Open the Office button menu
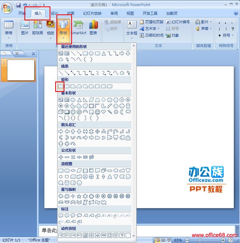The width and height of the screenshot is (240, 243). (x=7, y=8)
